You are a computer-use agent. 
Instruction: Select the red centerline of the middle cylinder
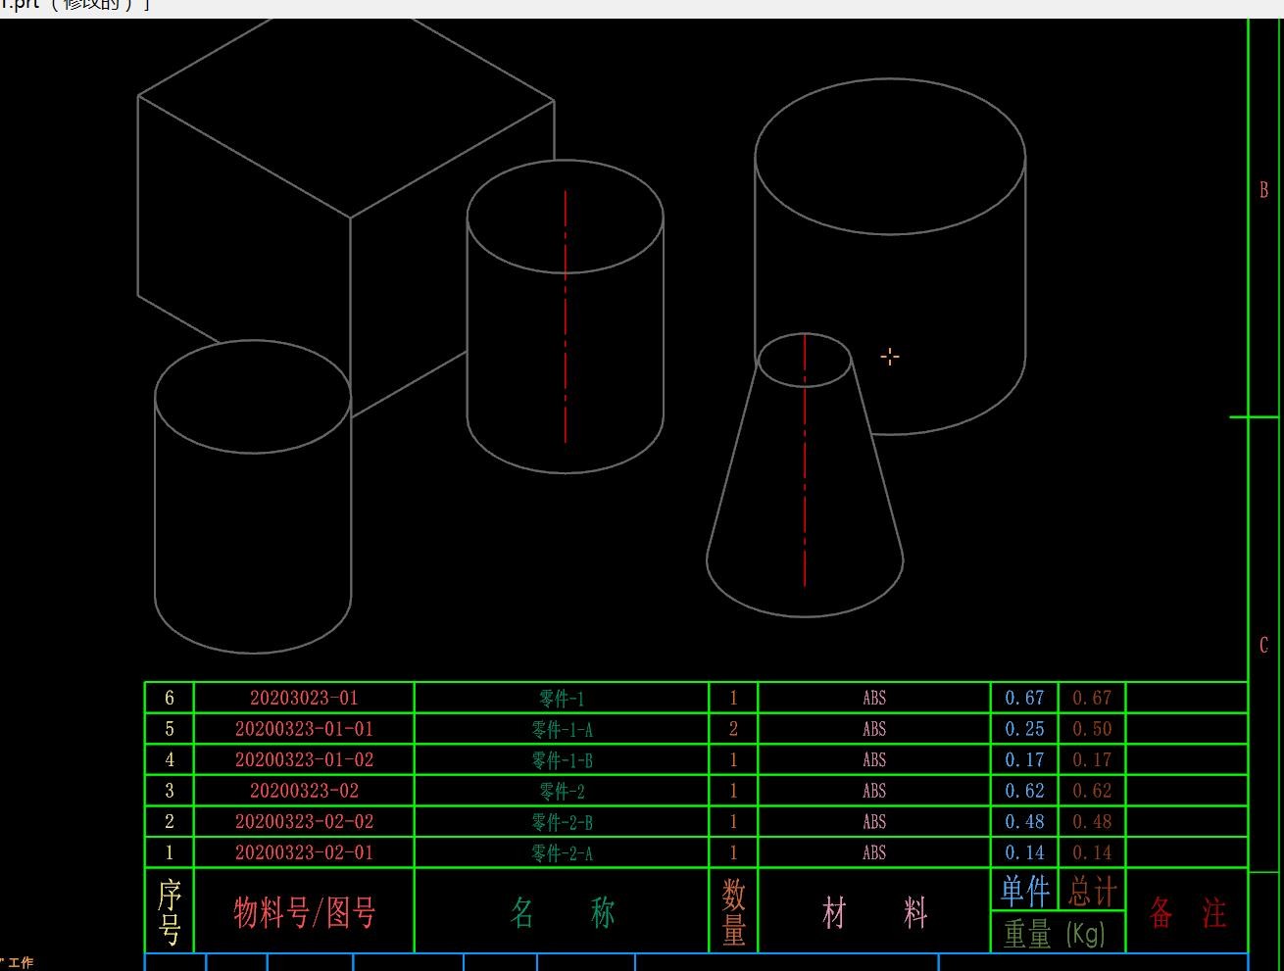(x=566, y=316)
